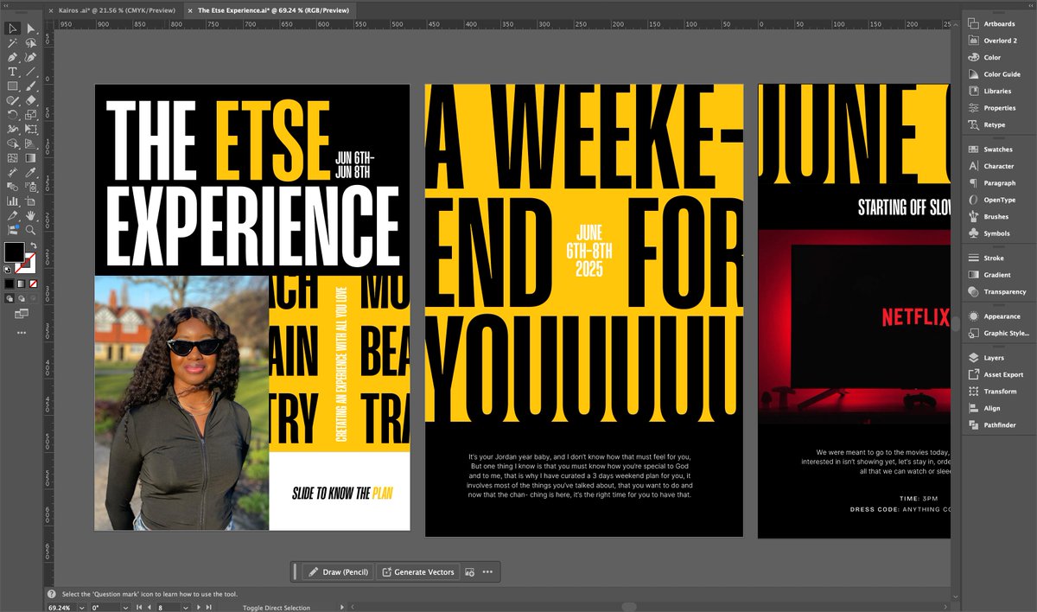1037x612 pixels.
Task: Select the Lasso tool
Action: click(30, 42)
